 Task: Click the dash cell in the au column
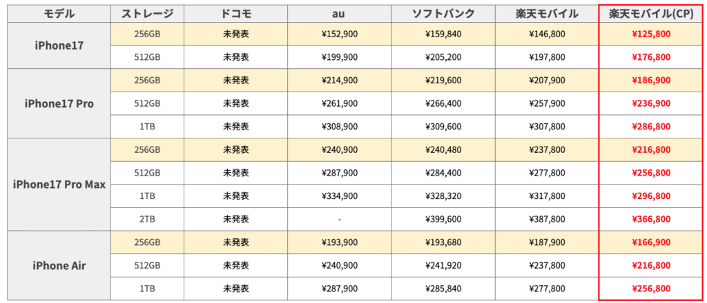click(340, 219)
